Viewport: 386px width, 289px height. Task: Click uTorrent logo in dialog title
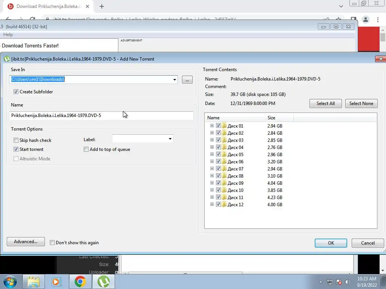(7, 59)
